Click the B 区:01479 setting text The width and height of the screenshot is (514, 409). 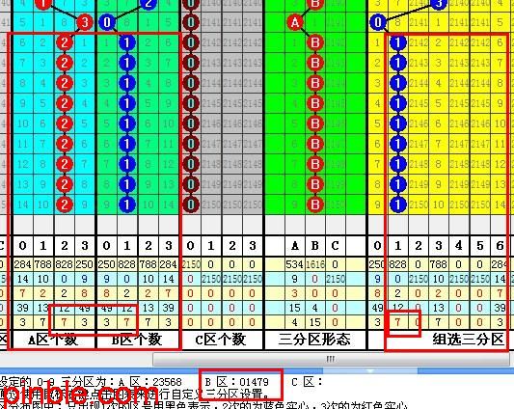tap(237, 382)
